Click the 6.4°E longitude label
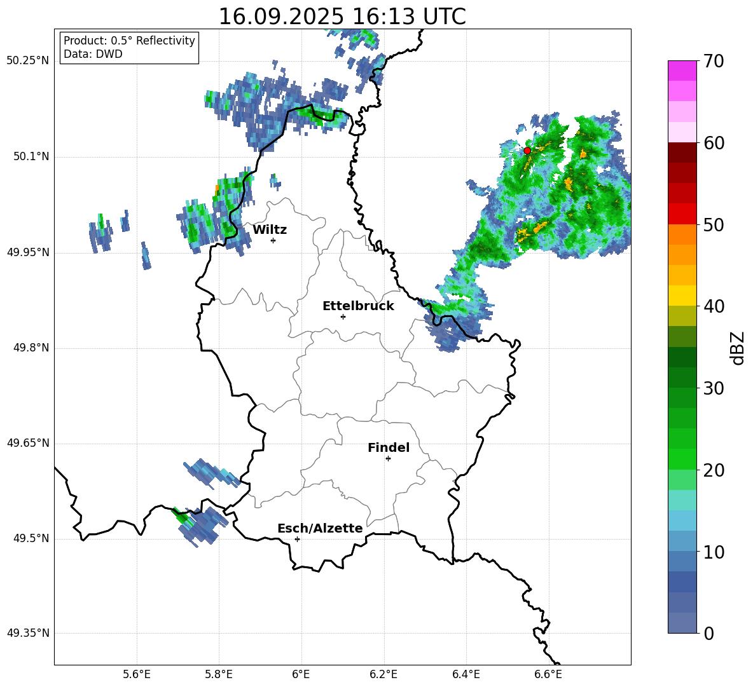This screenshot has width=753, height=687. (x=466, y=675)
